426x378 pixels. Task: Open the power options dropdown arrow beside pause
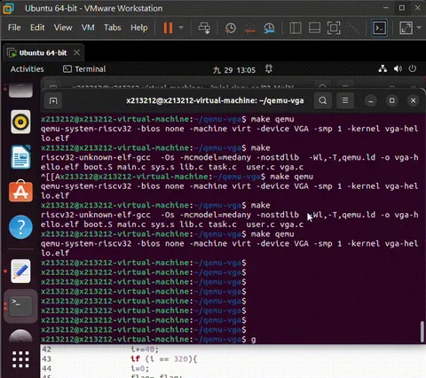pyautogui.click(x=181, y=28)
